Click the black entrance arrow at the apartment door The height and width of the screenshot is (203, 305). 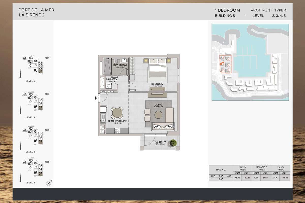point(96,98)
